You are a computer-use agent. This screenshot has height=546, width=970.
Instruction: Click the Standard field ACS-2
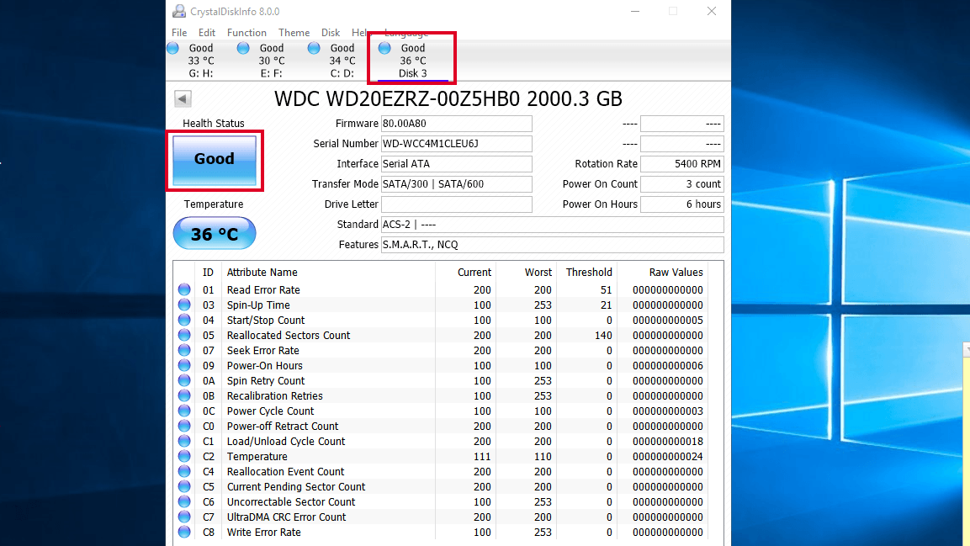click(553, 225)
